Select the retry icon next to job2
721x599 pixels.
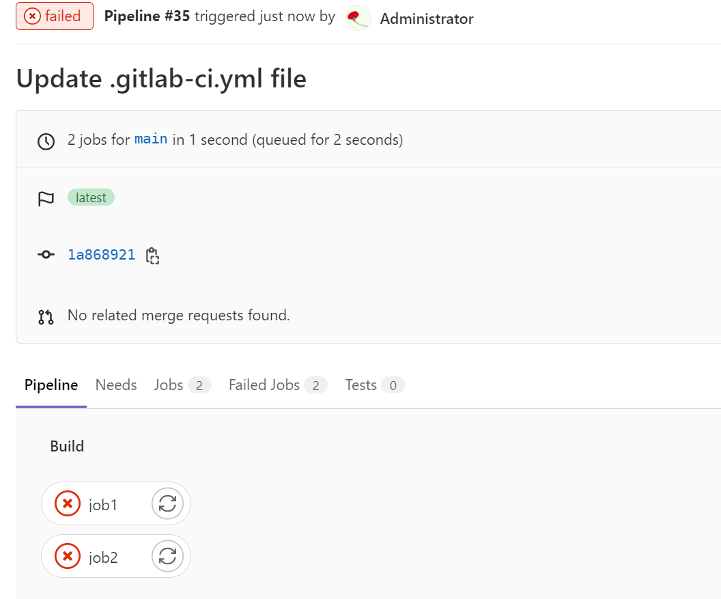(x=167, y=556)
